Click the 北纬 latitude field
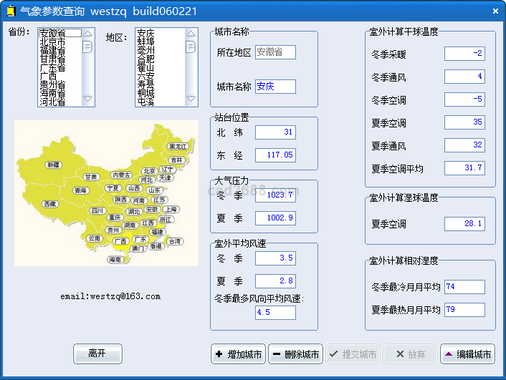 [275, 132]
